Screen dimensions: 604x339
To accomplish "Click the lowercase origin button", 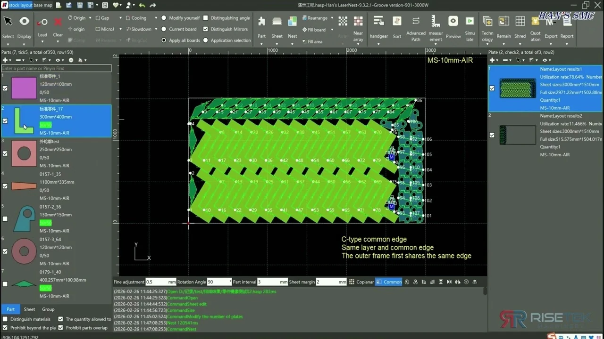I will pos(76,29).
